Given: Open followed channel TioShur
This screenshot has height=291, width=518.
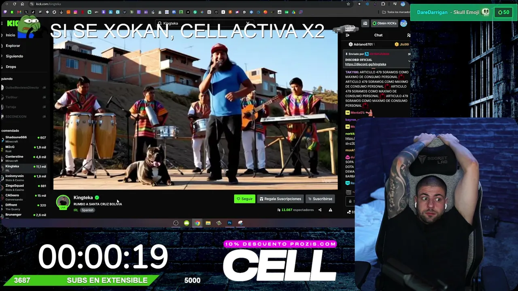Looking at the screenshot, I should coord(23,97).
